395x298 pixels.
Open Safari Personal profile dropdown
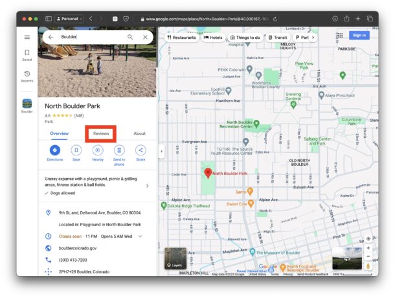[70, 19]
